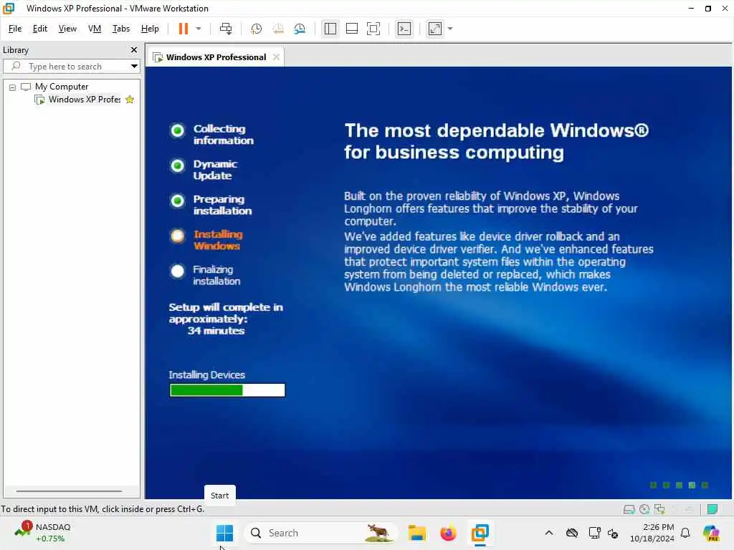
Task: Click the Collecting information step indicator
Action: (x=178, y=130)
